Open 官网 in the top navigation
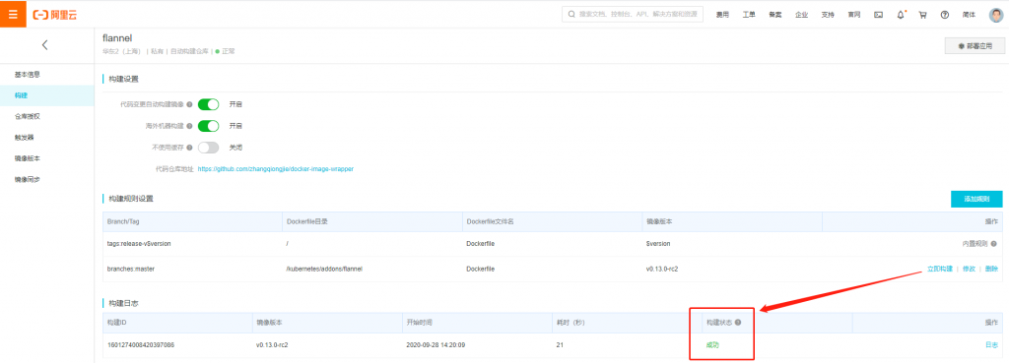Image resolution: width=1009 pixels, height=363 pixels. (x=854, y=15)
